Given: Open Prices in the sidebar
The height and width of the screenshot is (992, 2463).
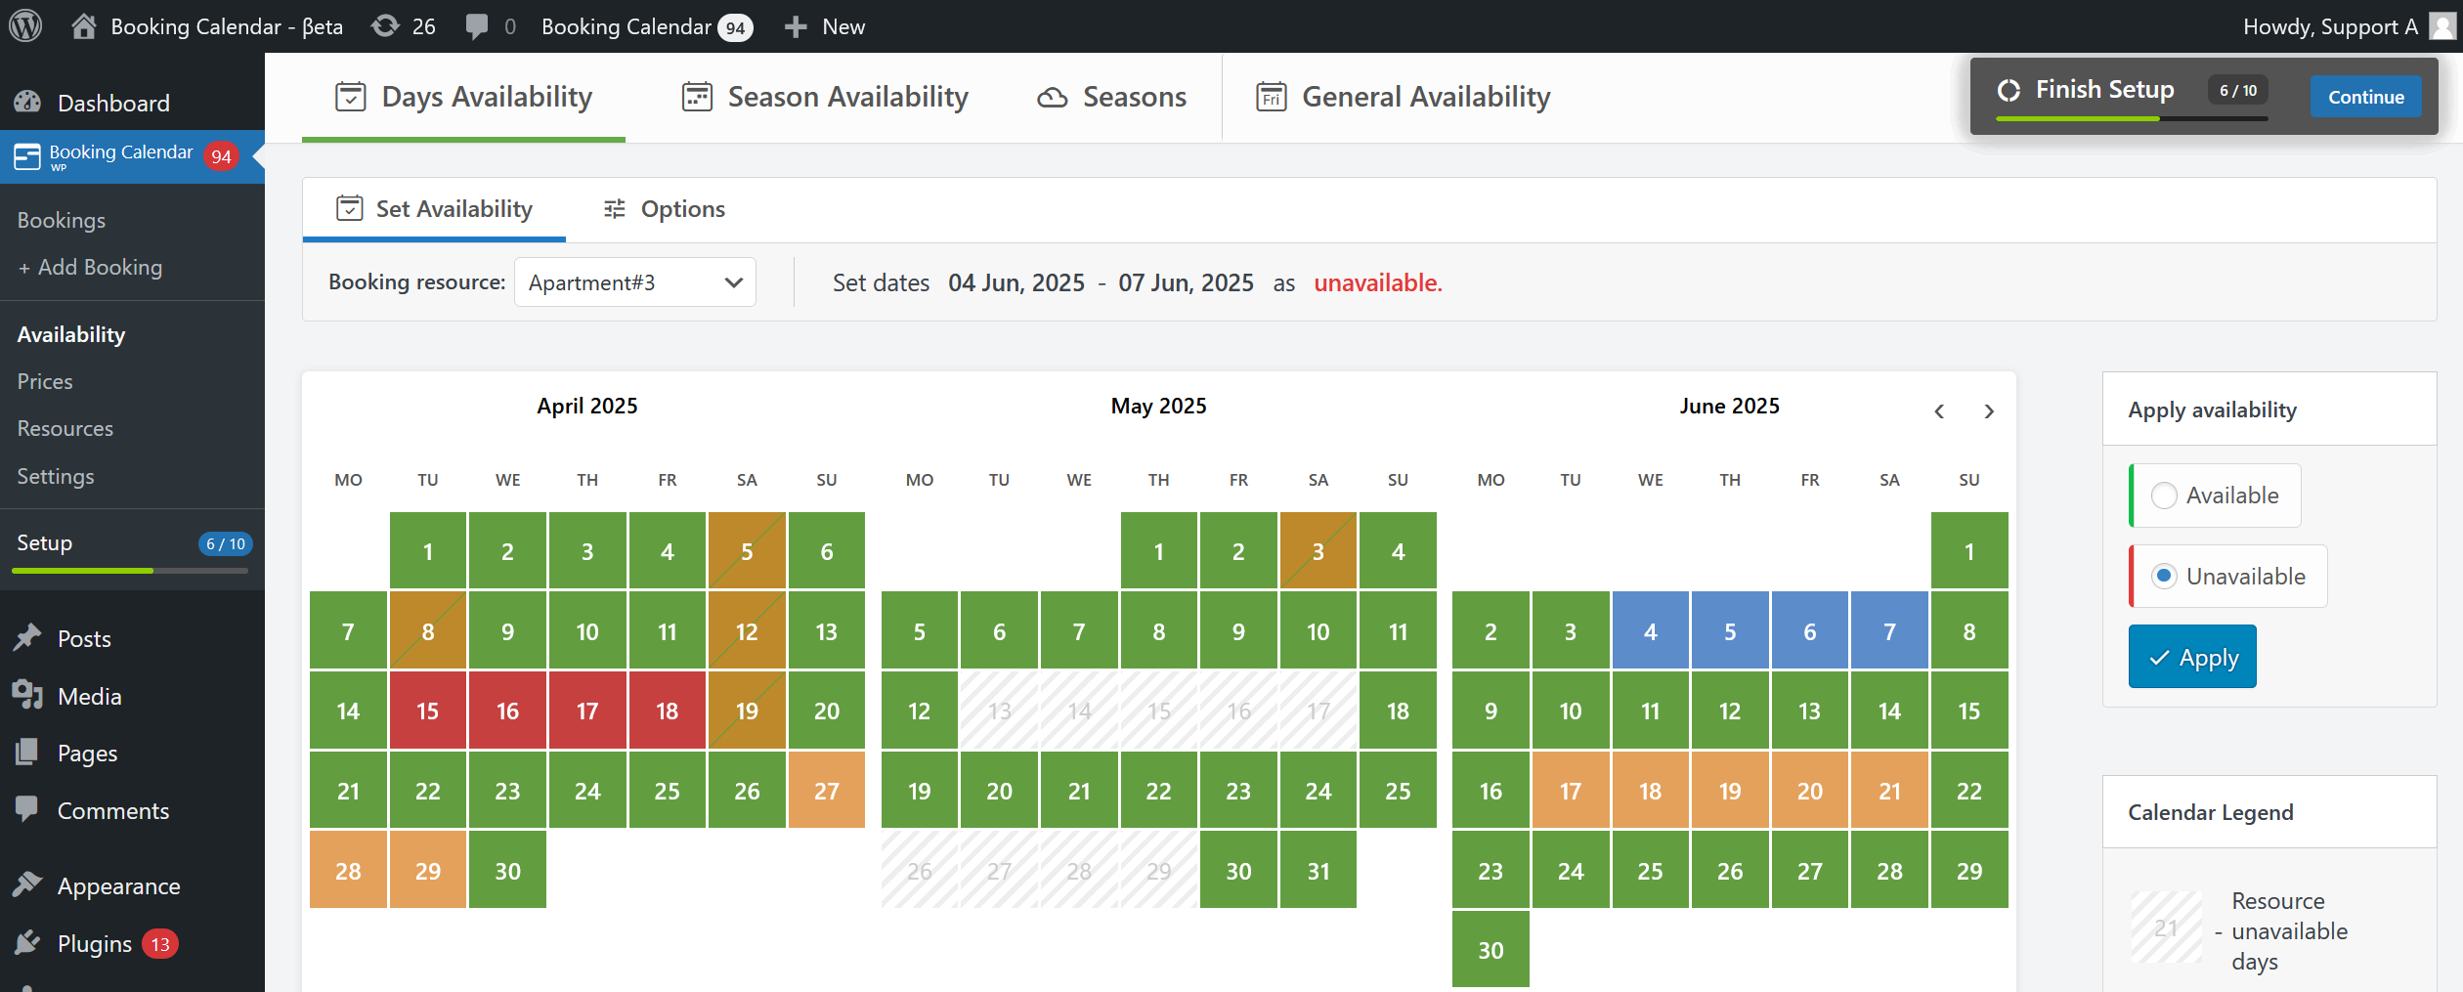Looking at the screenshot, I should pyautogui.click(x=45, y=381).
